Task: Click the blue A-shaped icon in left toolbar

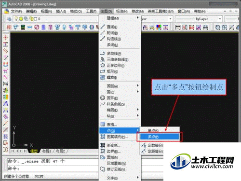Action: (x=6, y=103)
